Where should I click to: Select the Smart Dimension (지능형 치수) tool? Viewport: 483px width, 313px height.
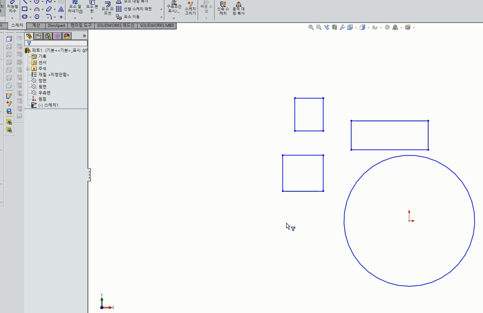(12, 7)
